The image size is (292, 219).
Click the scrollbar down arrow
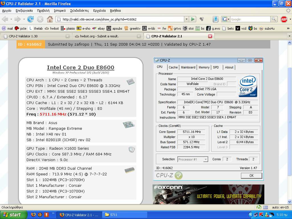pos(290,202)
